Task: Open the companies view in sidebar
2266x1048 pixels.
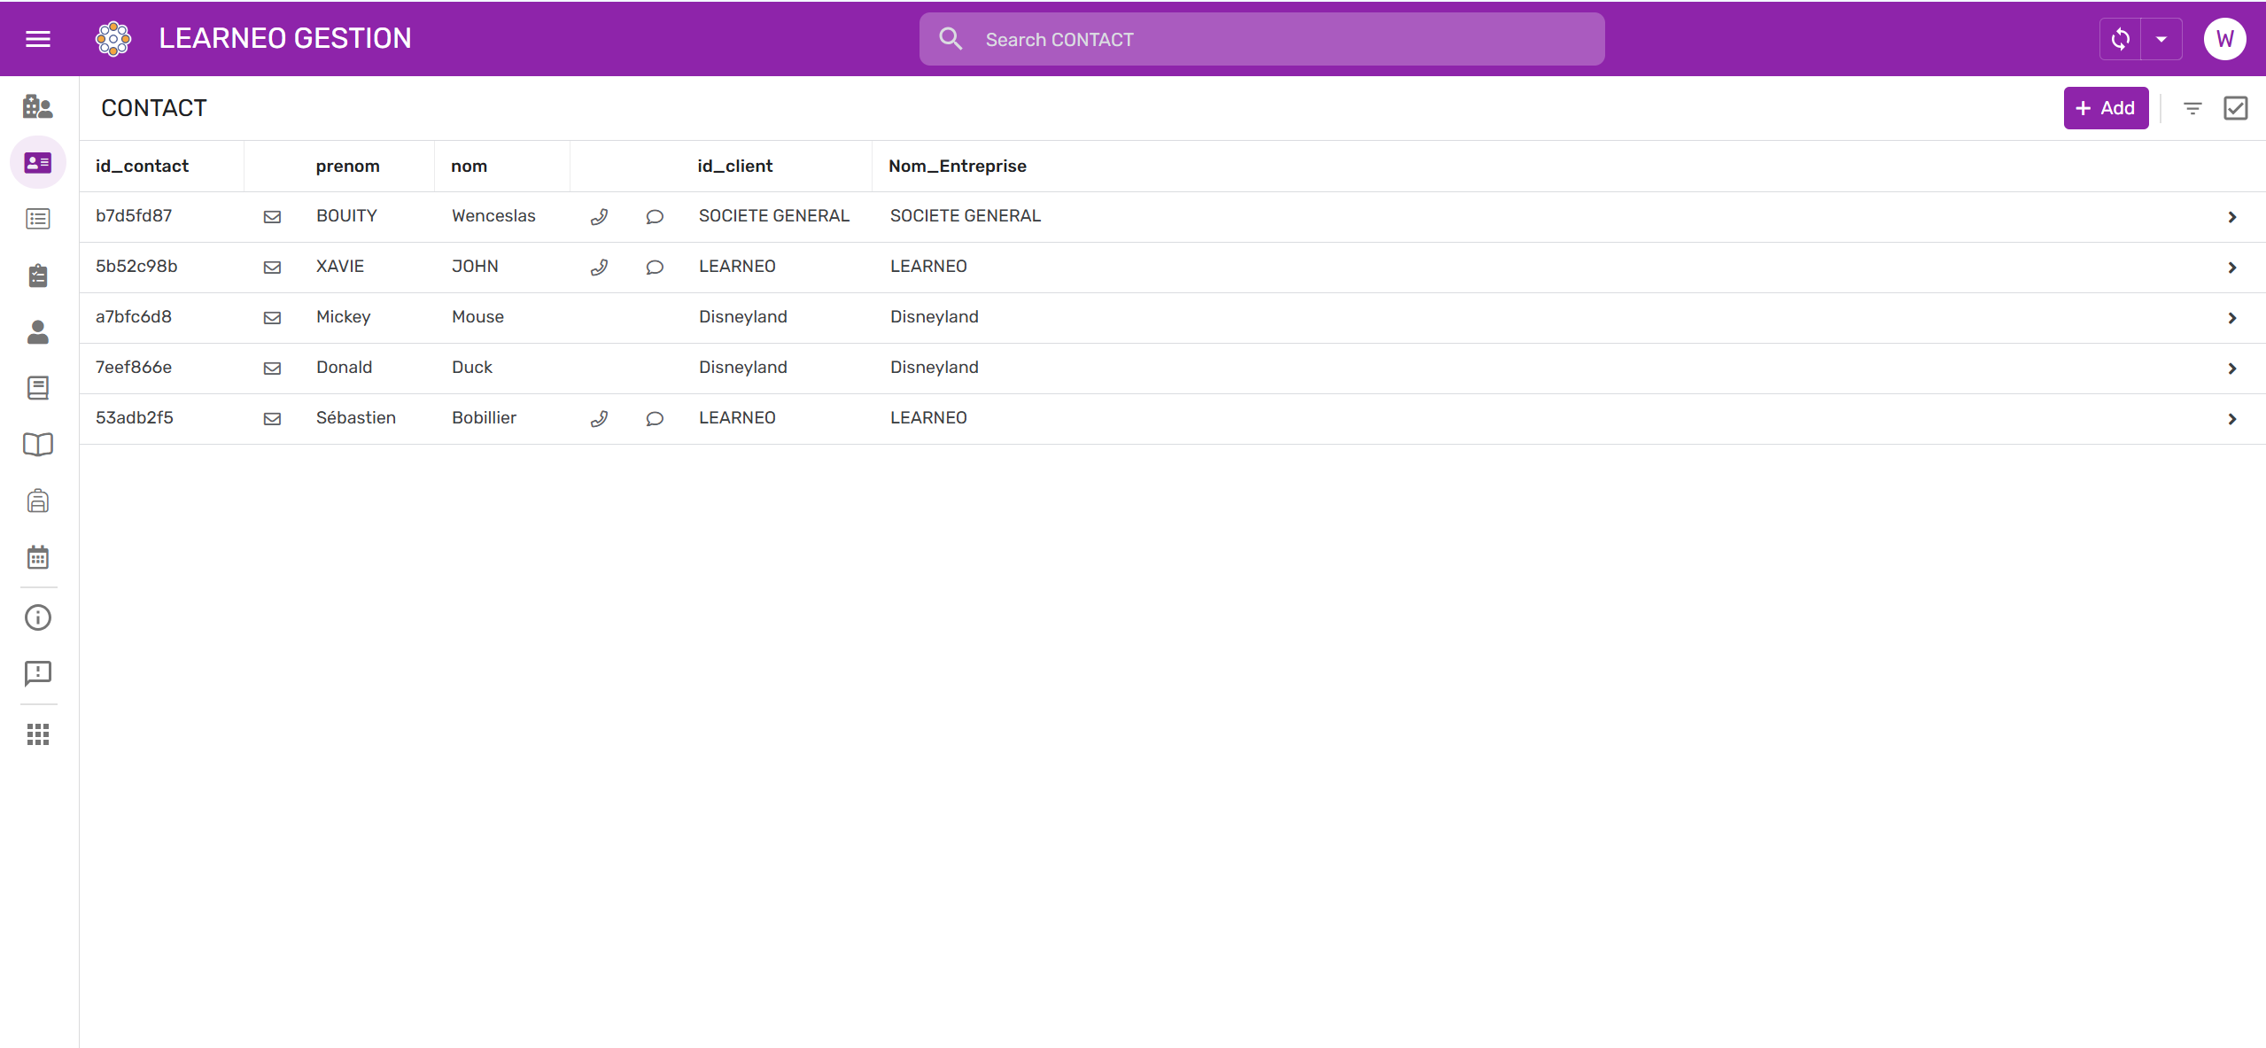Action: click(x=37, y=107)
